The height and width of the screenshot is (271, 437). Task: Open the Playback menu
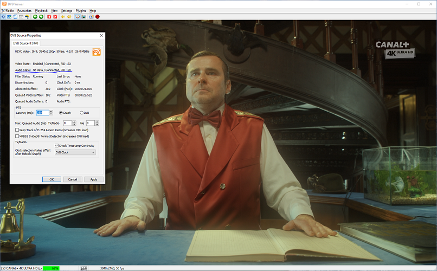point(41,10)
